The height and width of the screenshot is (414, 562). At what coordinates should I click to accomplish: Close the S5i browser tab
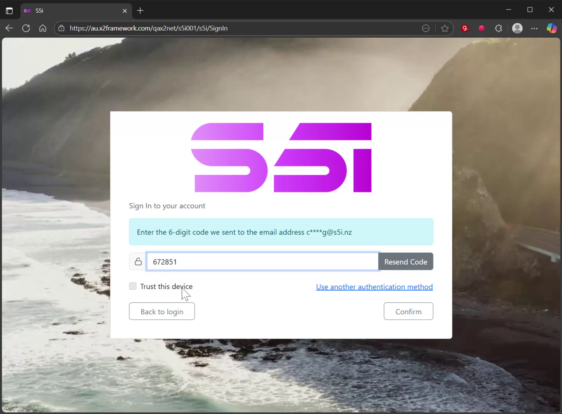(x=125, y=11)
